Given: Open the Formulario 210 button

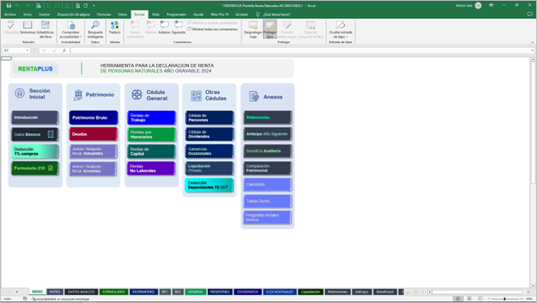Looking at the screenshot, I should click(x=35, y=168).
